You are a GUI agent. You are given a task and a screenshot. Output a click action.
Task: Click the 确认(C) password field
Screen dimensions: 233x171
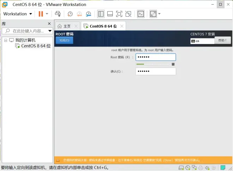(x=155, y=71)
